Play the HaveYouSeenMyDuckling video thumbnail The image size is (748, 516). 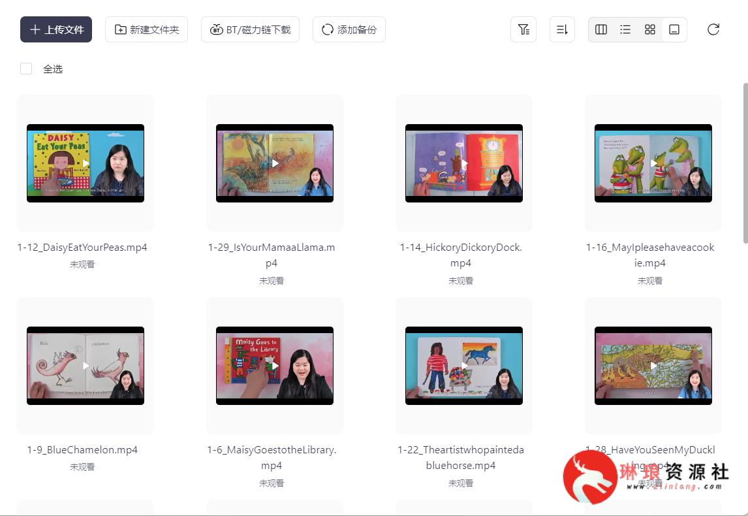click(x=653, y=366)
